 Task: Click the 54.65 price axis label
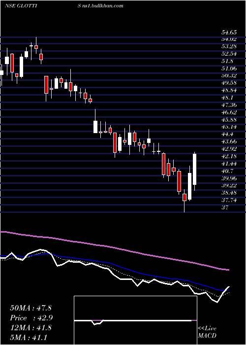229,33
